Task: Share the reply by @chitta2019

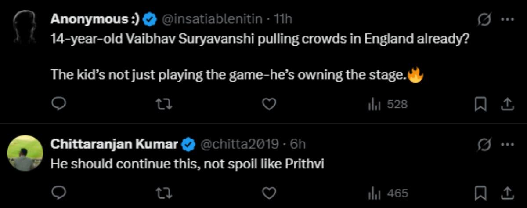Action: (x=507, y=193)
